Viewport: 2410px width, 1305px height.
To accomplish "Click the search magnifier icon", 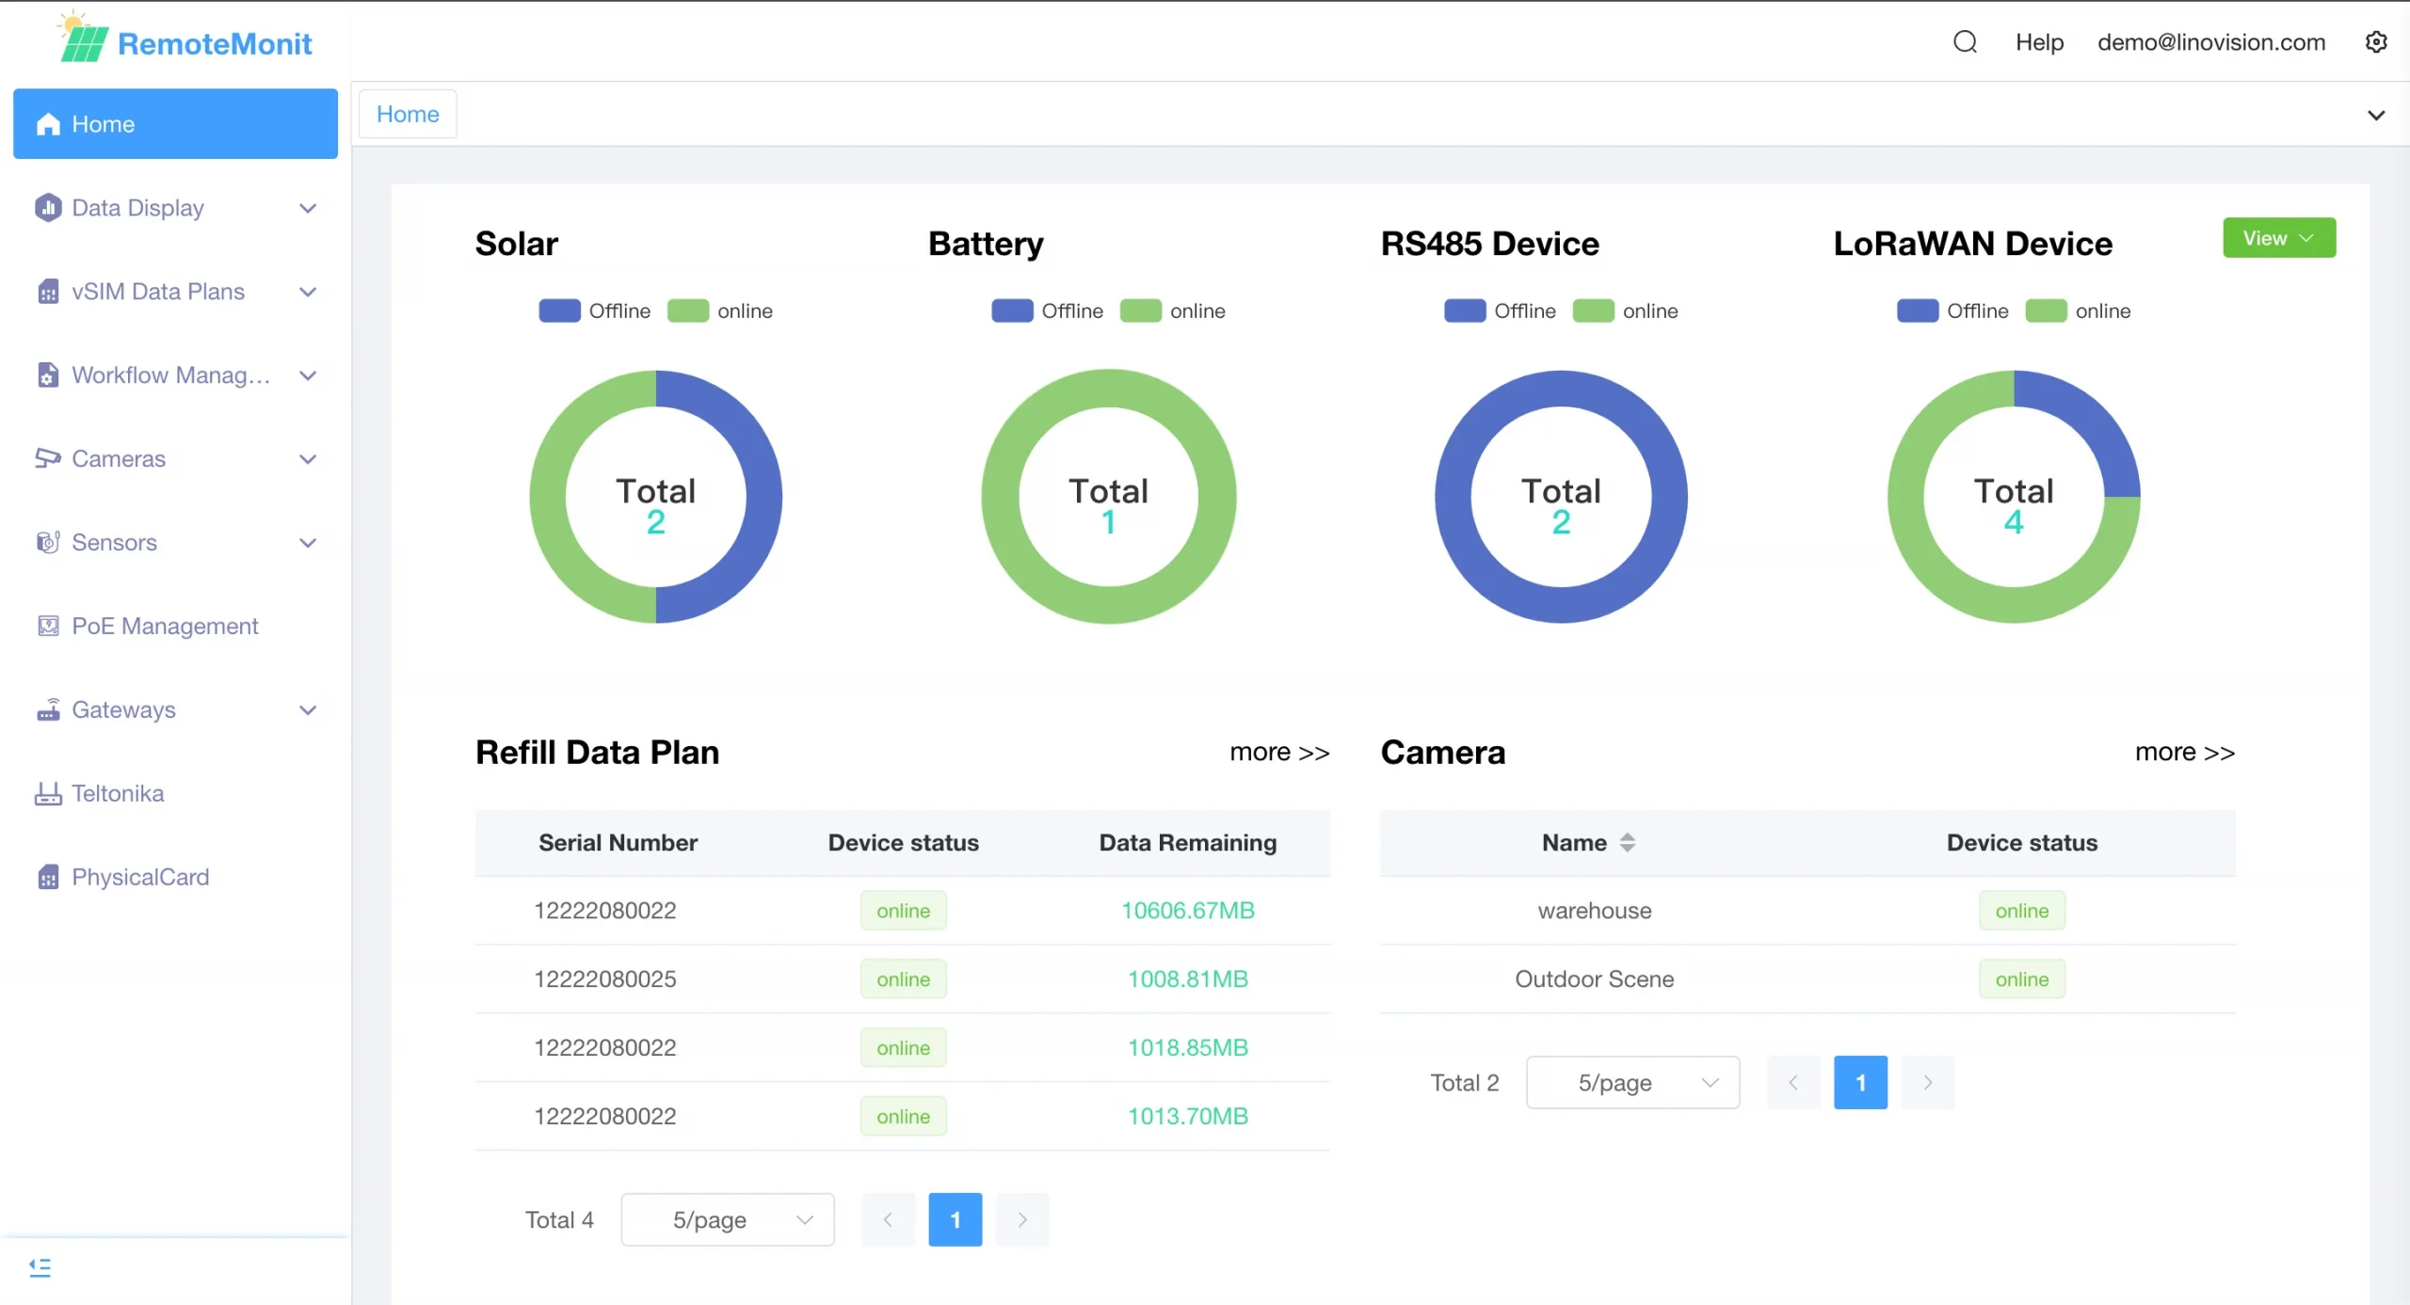I will click(1965, 42).
